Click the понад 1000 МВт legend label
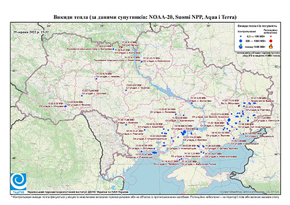The height and width of the screenshot is (205, 290). (x=255, y=46)
